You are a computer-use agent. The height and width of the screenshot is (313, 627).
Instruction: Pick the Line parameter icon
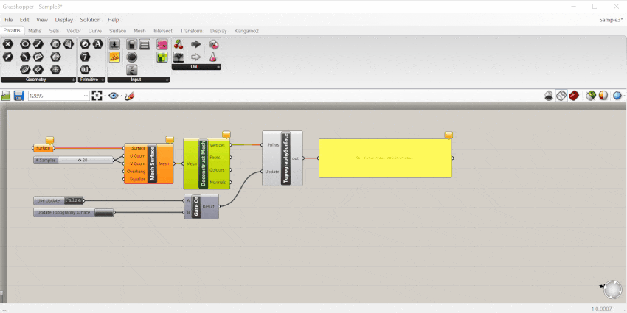tap(38, 44)
